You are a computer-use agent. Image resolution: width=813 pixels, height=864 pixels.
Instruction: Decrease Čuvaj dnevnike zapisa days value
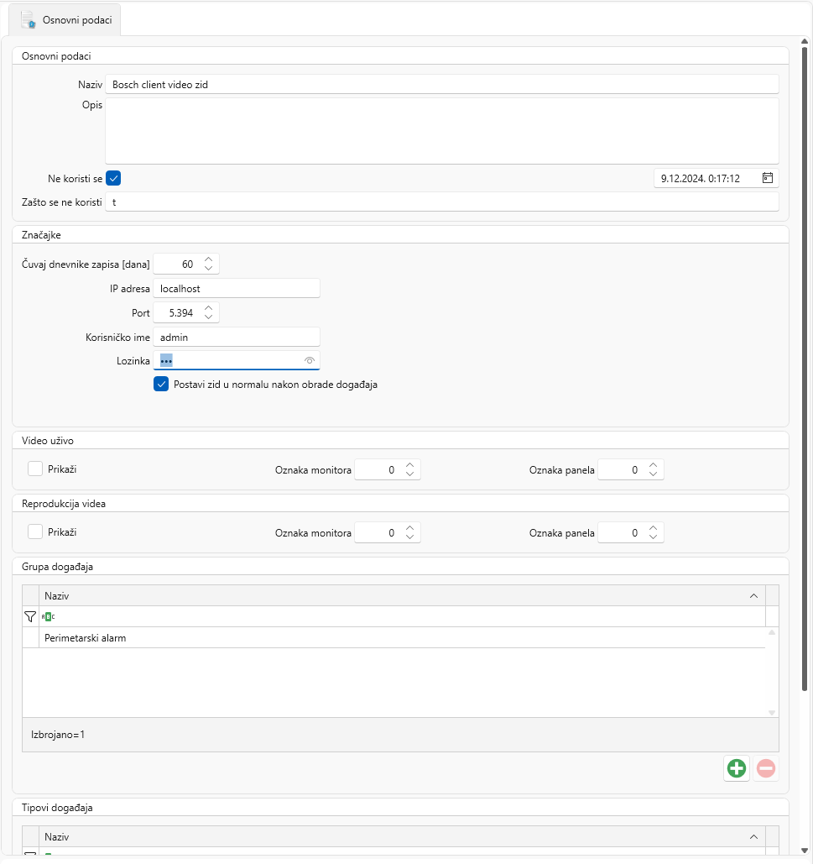point(208,268)
